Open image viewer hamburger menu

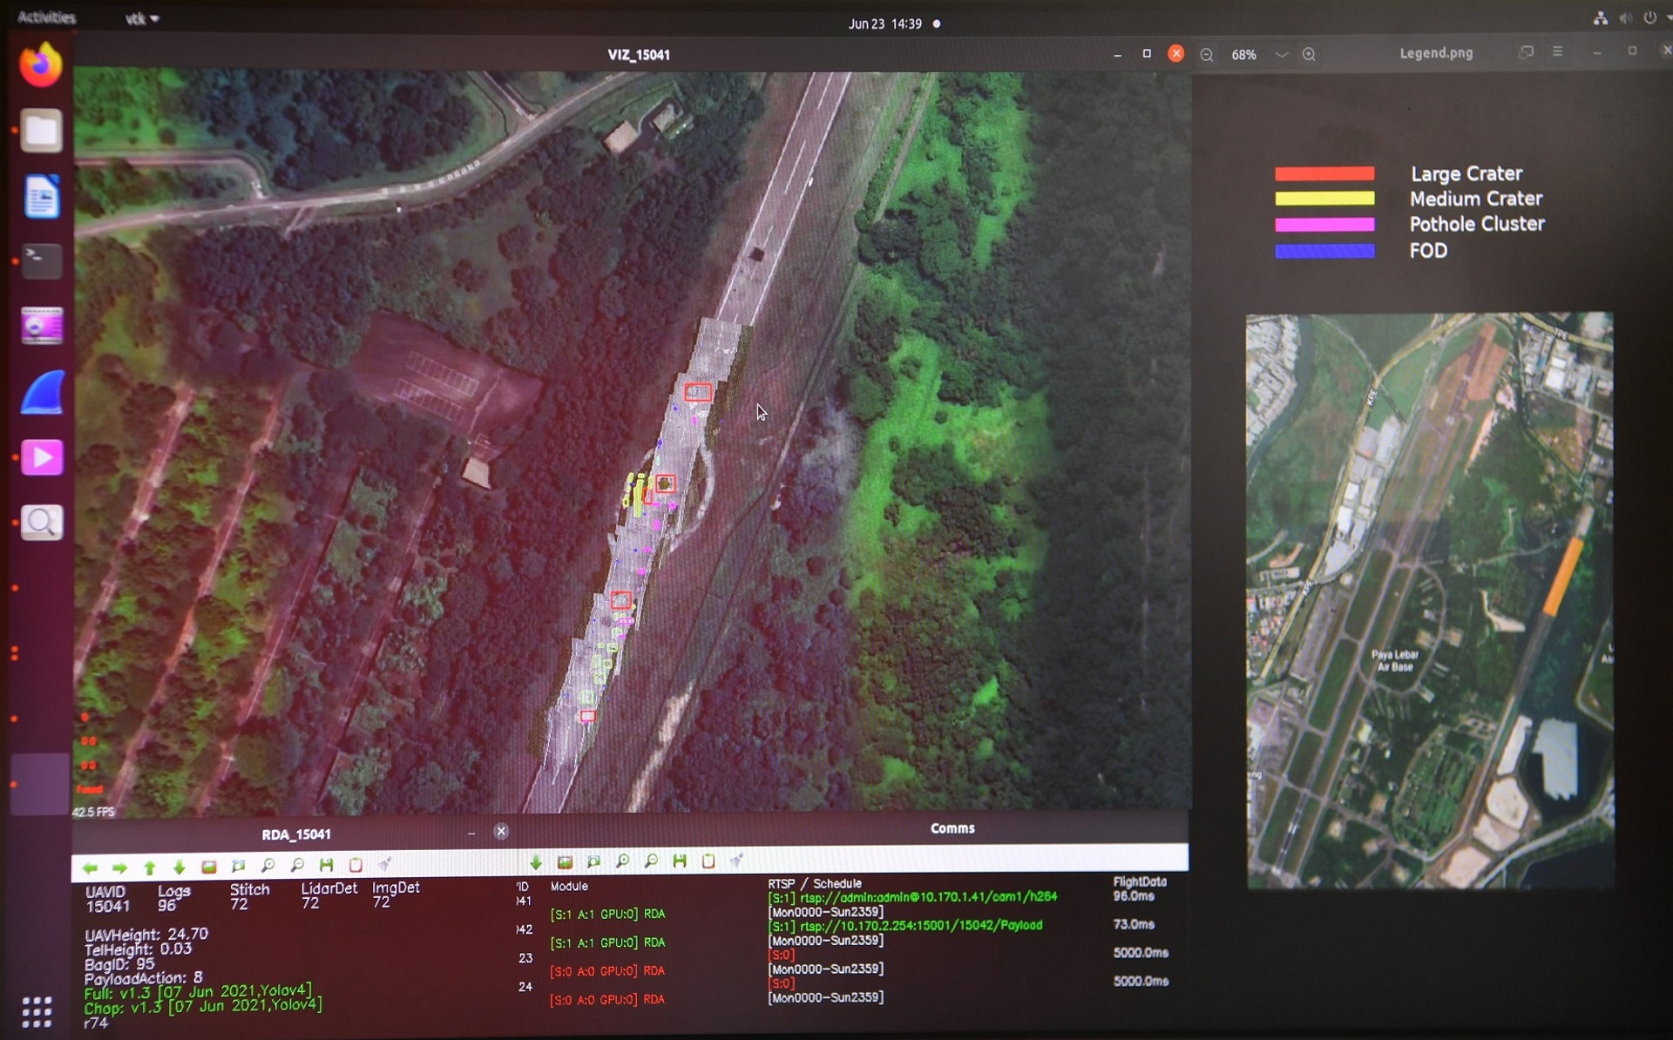pos(1557,52)
